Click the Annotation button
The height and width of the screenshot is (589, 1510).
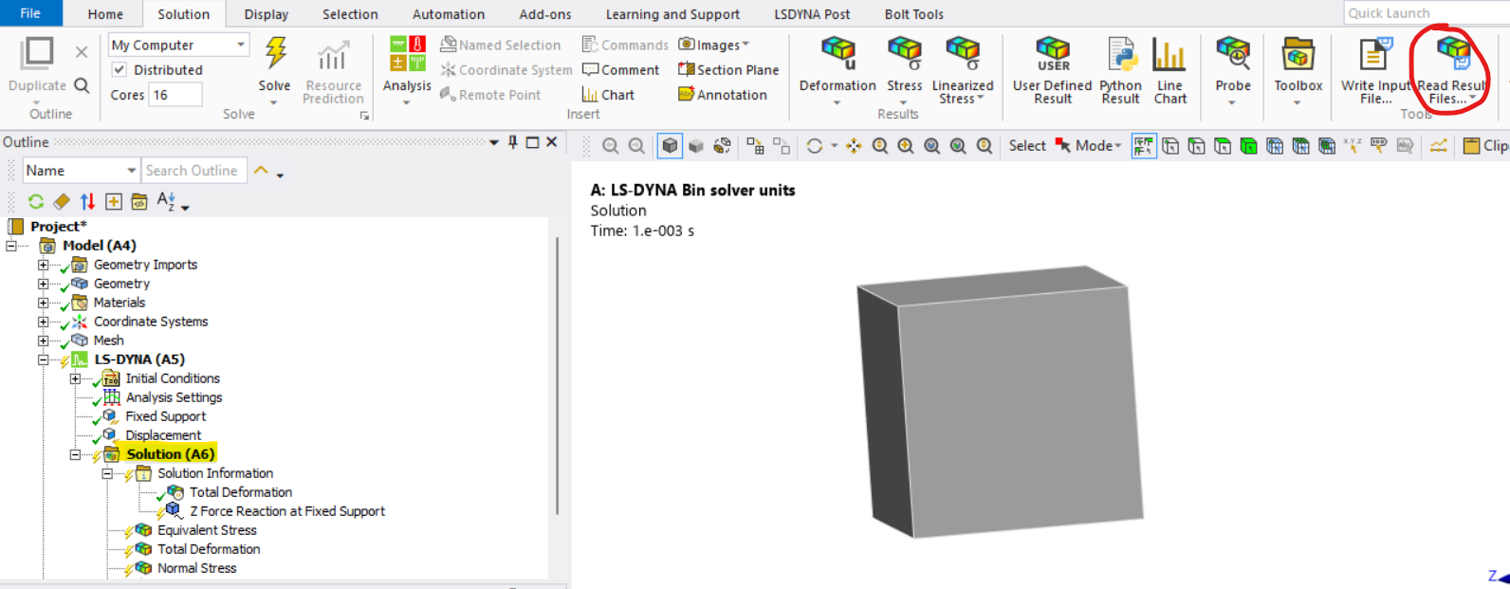pyautogui.click(x=723, y=95)
